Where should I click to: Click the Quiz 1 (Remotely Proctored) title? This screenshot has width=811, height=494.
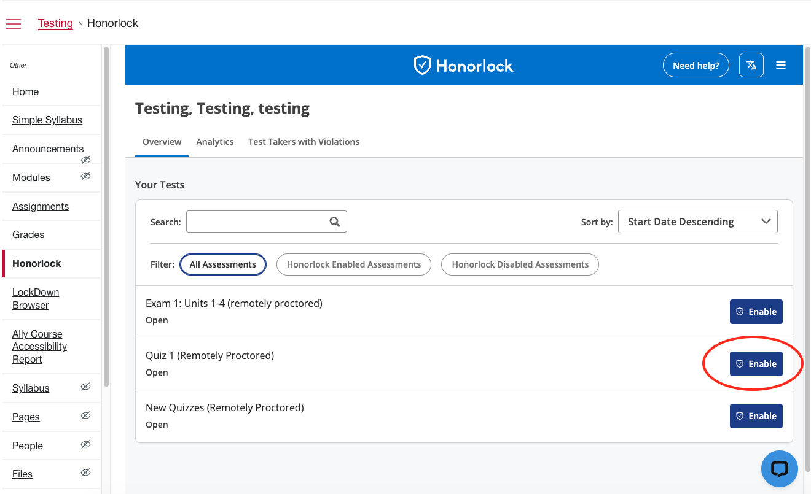pos(210,355)
